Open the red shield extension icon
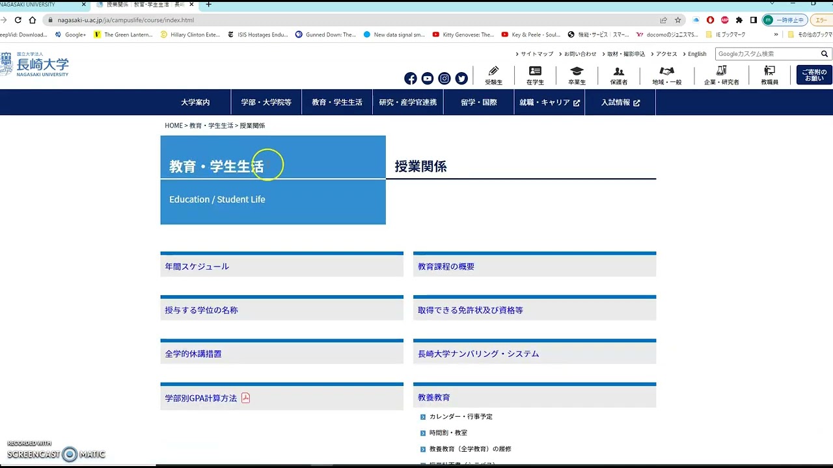 (x=710, y=20)
